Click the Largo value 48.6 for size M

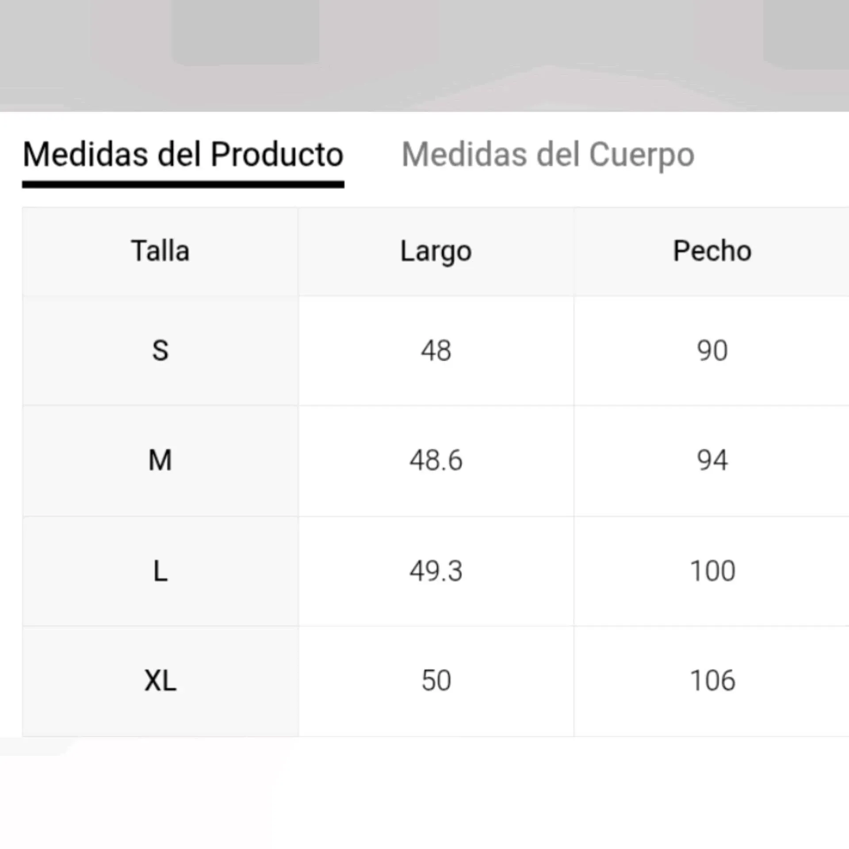[436, 460]
